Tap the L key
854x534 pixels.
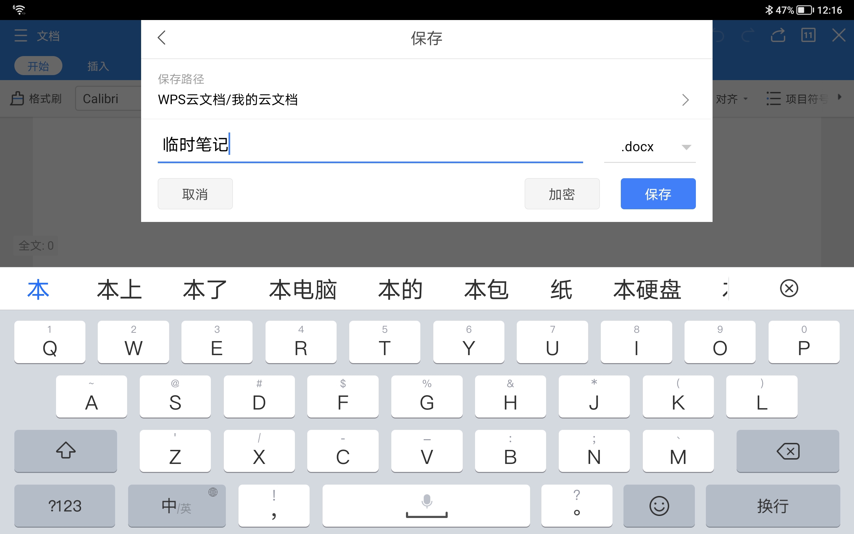pyautogui.click(x=762, y=396)
